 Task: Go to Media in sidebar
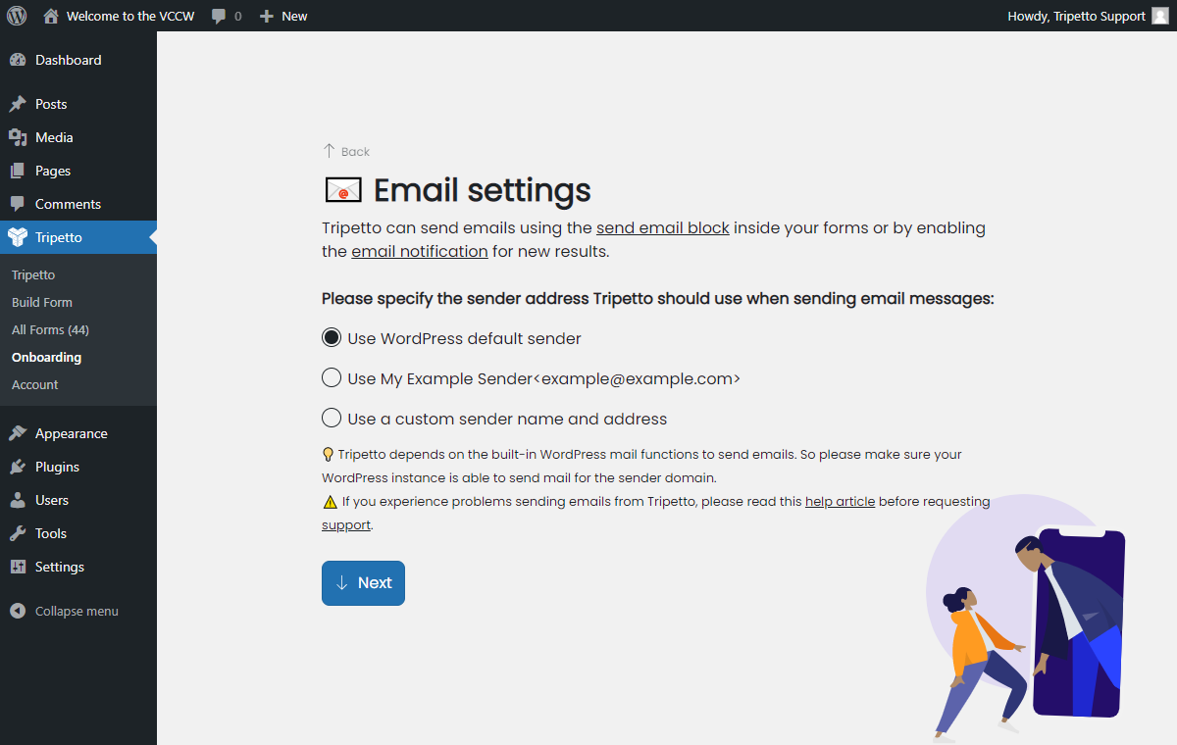[x=78, y=137]
